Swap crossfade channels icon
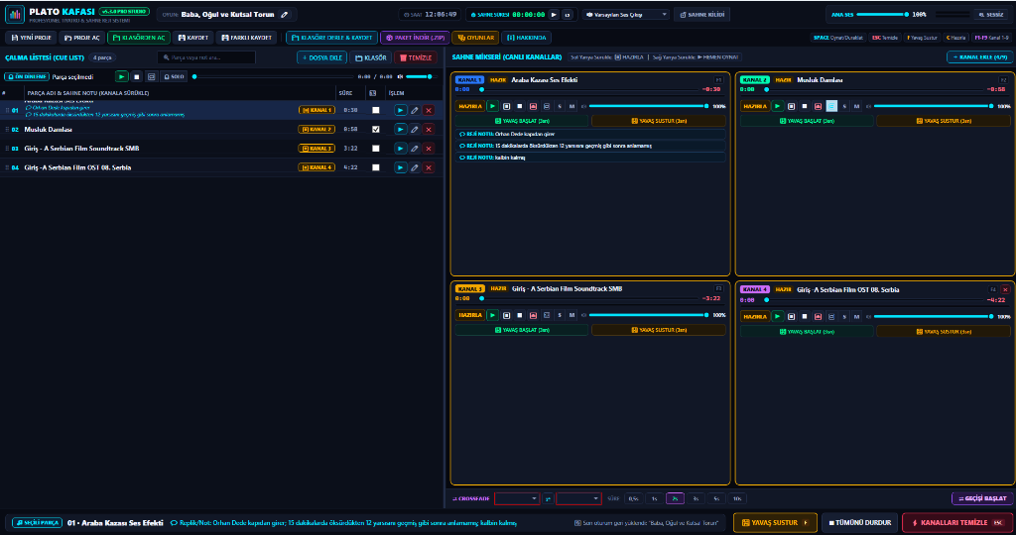 click(x=548, y=498)
